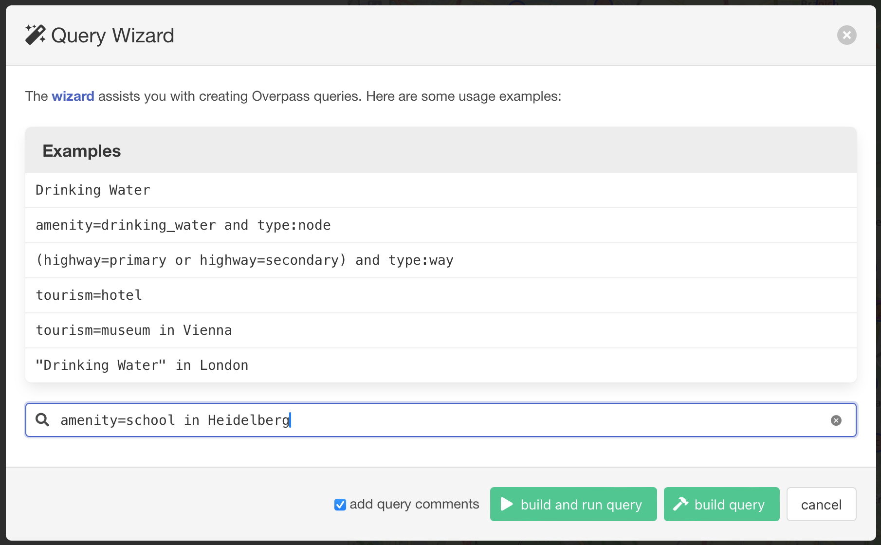Choose the amenity=drinking_water and type:node example

tap(183, 225)
